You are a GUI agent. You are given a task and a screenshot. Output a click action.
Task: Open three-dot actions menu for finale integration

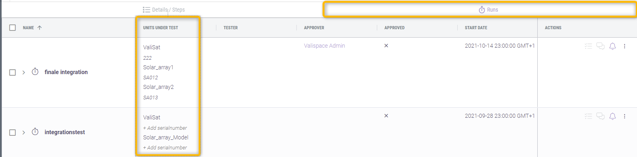click(625, 46)
